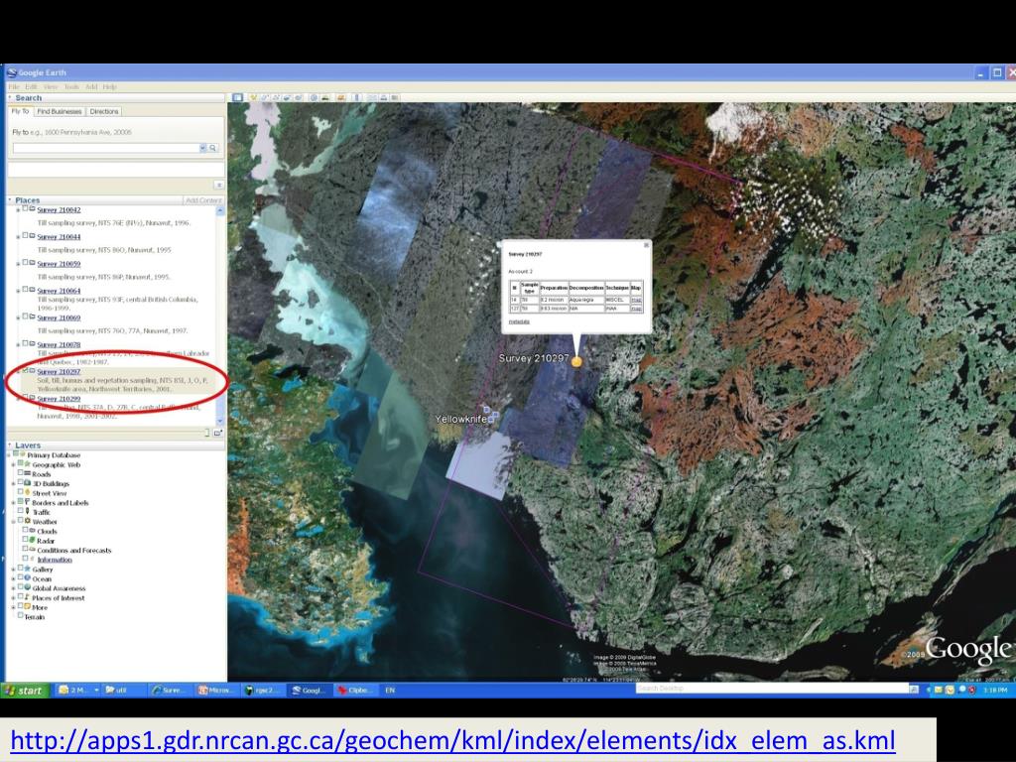Click the metadata link in the balloon
Screen dimensions: 1016x762
(518, 321)
